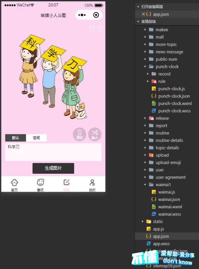Tap the clear (清空) trash icon
The image size is (199, 269).
tap(79, 134)
